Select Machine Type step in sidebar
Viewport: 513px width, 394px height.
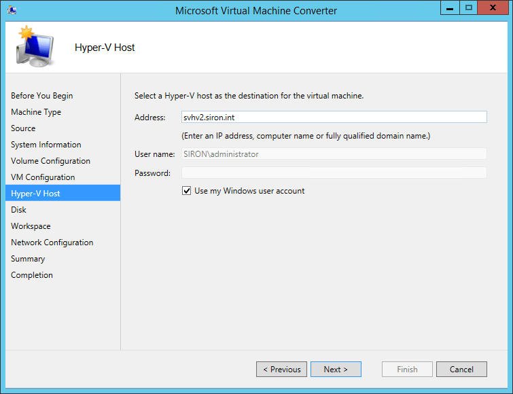coord(36,112)
